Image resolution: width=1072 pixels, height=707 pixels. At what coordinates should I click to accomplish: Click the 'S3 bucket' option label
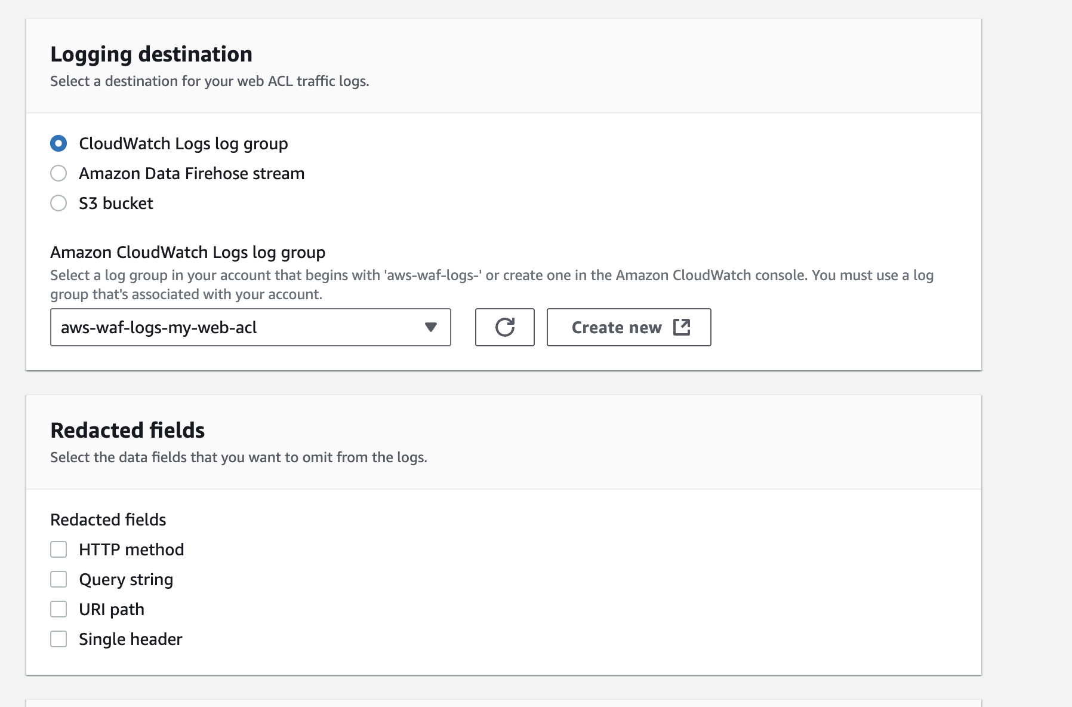[x=116, y=204]
